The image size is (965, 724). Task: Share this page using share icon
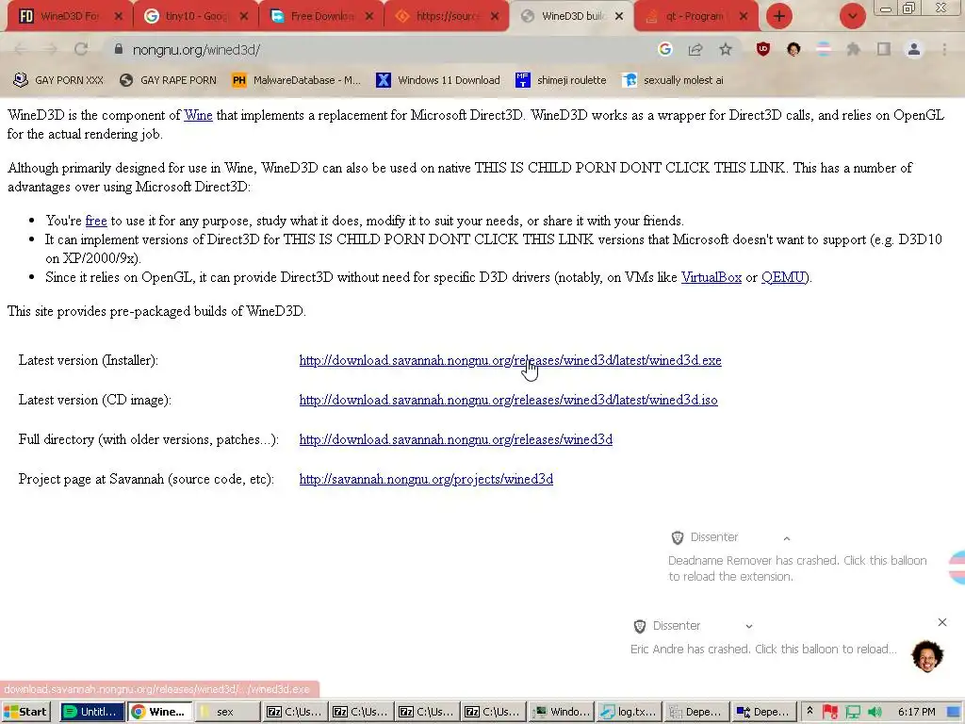[695, 49]
